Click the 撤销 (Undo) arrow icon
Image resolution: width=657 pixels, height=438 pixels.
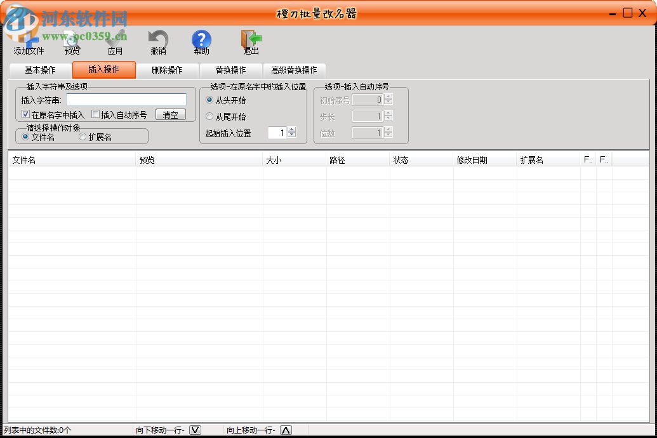point(157,38)
